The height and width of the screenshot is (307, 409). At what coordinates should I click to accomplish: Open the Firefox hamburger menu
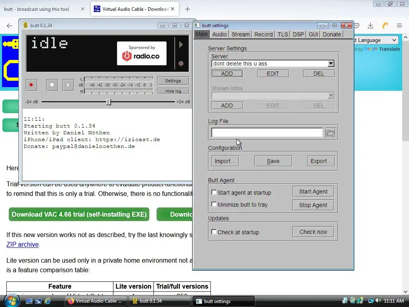pyautogui.click(x=399, y=26)
